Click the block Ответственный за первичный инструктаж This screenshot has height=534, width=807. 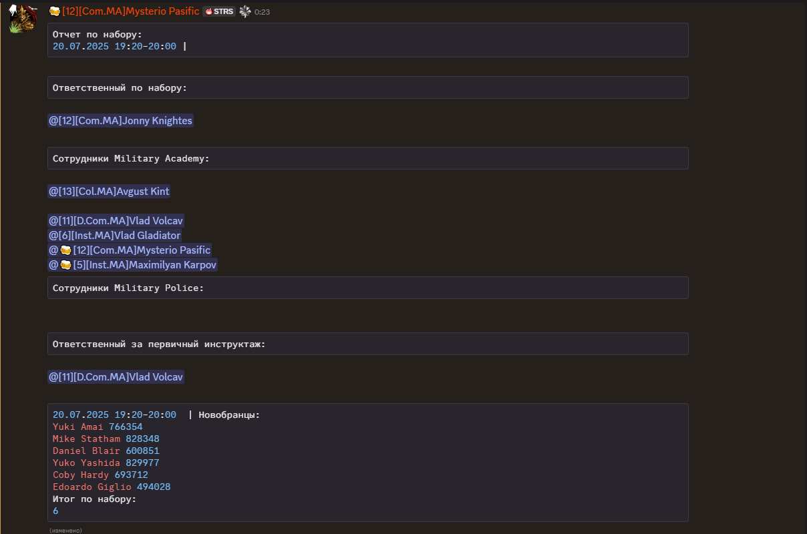[368, 344]
